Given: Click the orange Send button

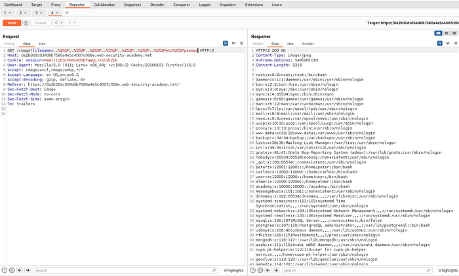Looking at the screenshot, I should pos(11,22).
